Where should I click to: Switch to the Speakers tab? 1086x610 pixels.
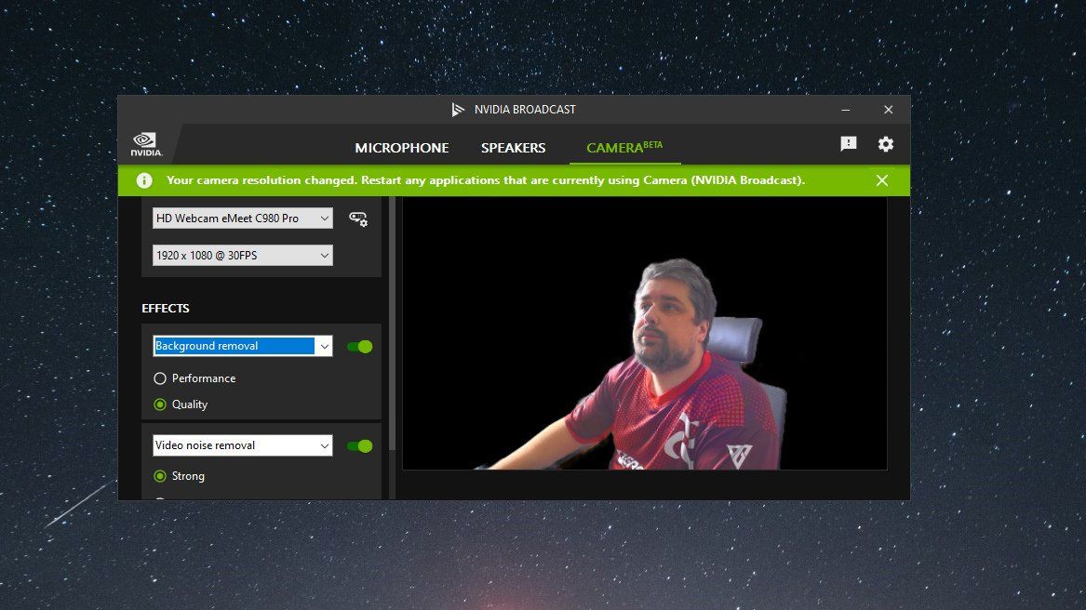tap(513, 148)
